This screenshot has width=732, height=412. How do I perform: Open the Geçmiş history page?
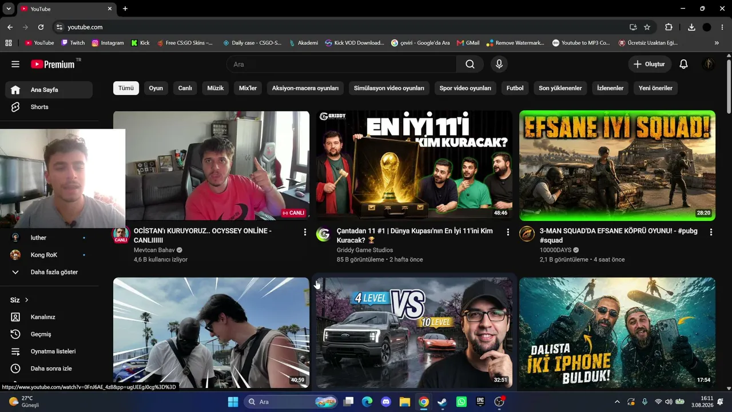49,334
